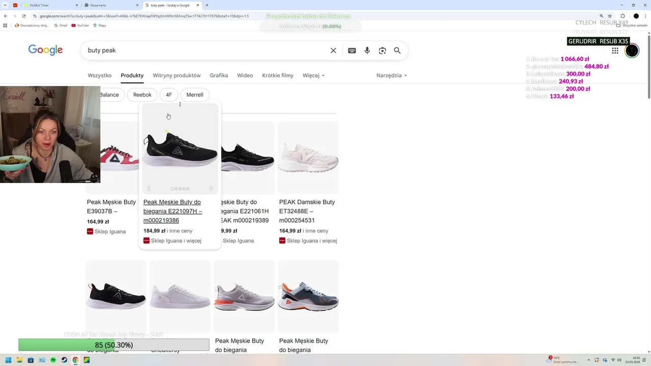Open YouTube bookmark in bookmarks bar
Viewport: 651px width, 366px height.
(x=80, y=25)
